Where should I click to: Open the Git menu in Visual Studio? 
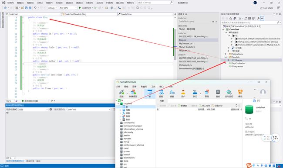(x=40, y=3)
